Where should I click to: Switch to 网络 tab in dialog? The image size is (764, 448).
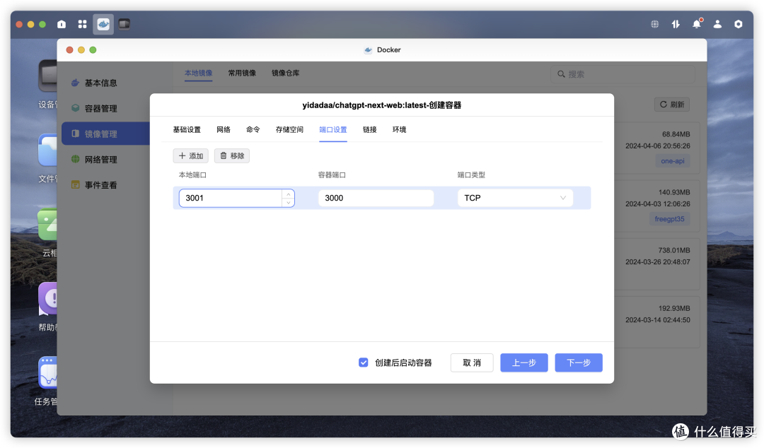click(223, 129)
